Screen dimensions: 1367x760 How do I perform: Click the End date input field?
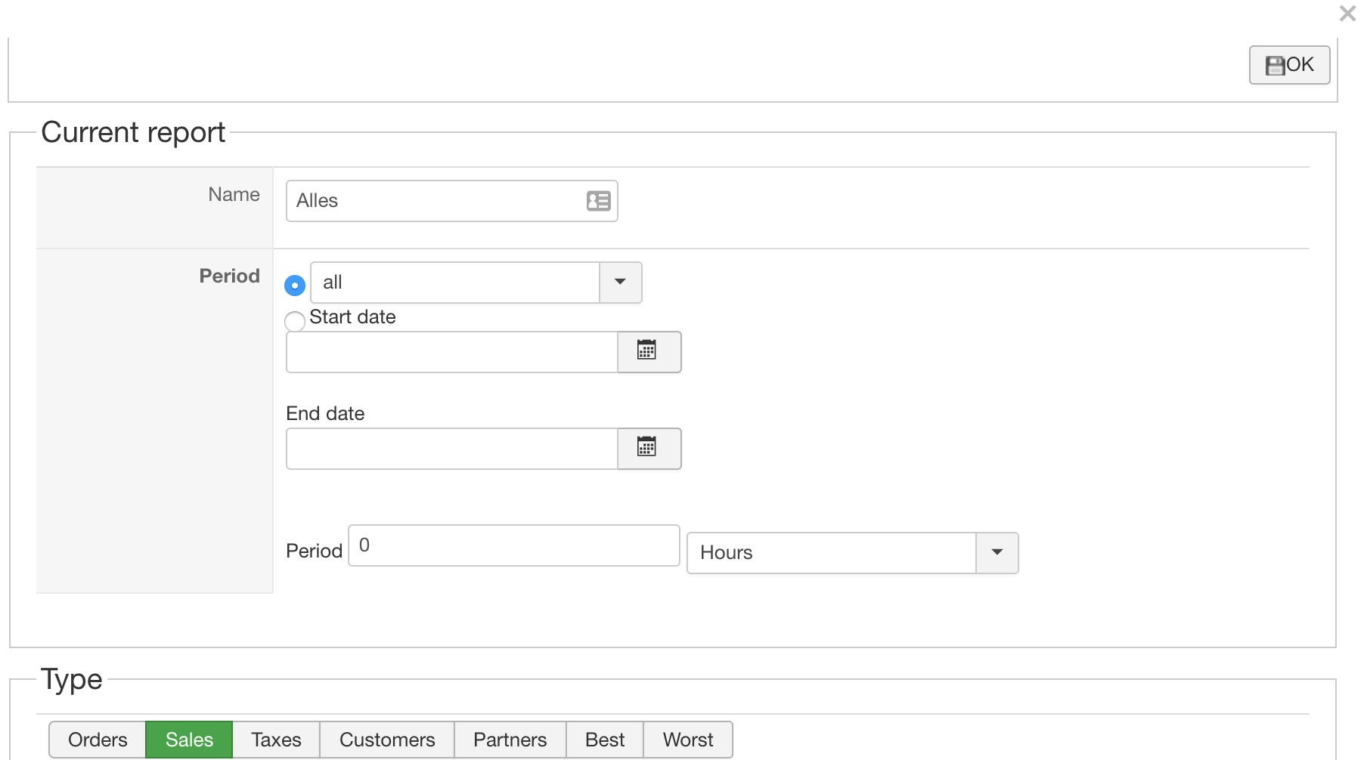[451, 449]
